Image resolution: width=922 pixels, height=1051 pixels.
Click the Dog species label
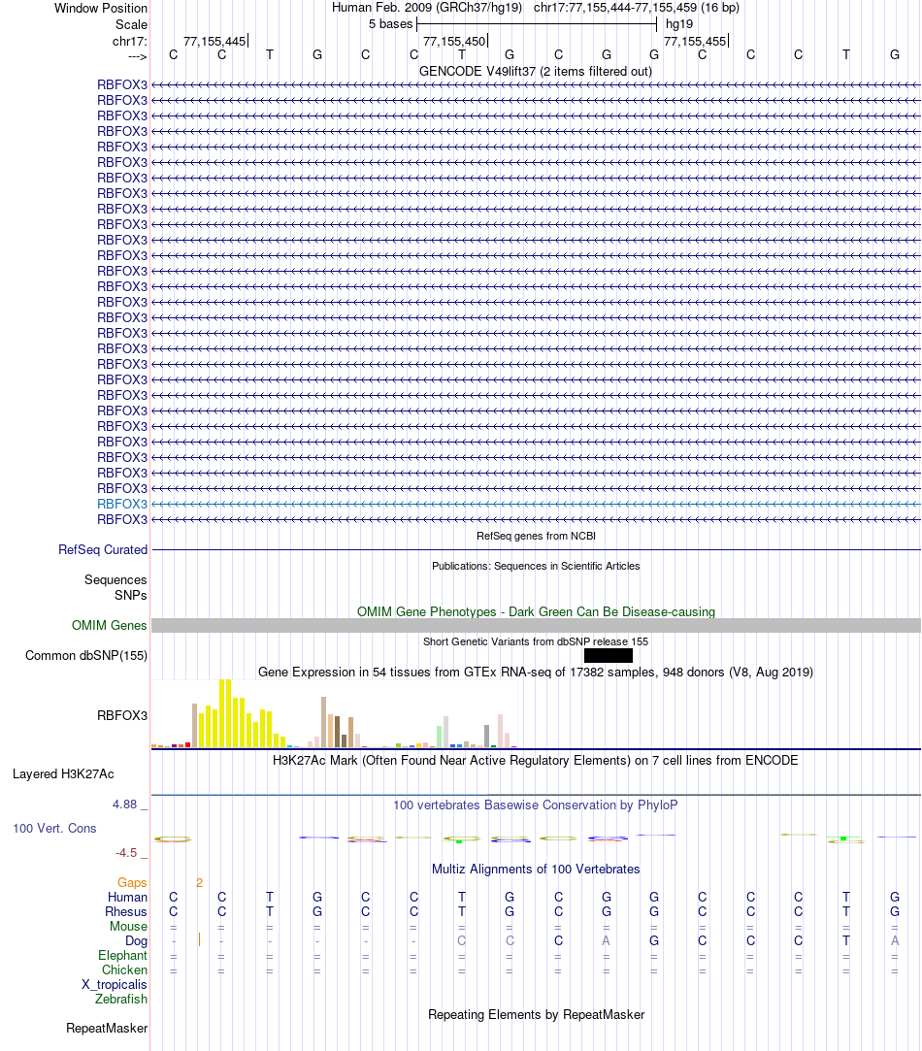click(136, 941)
